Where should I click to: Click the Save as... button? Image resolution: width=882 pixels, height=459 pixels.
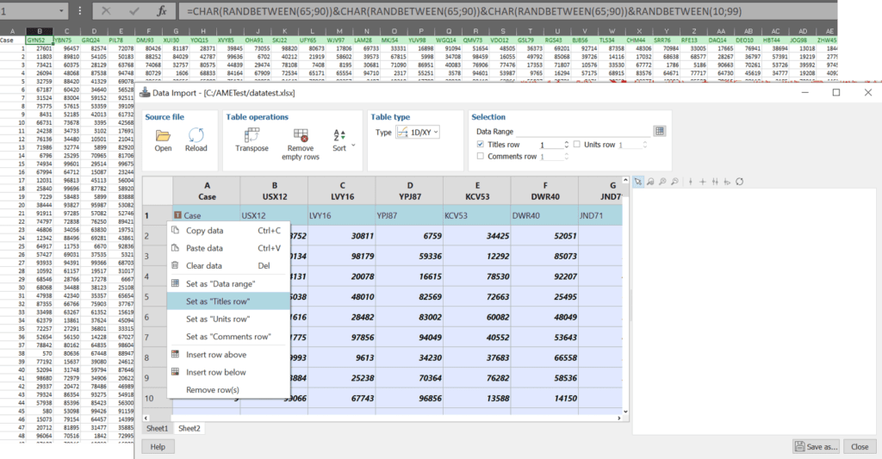point(816,447)
